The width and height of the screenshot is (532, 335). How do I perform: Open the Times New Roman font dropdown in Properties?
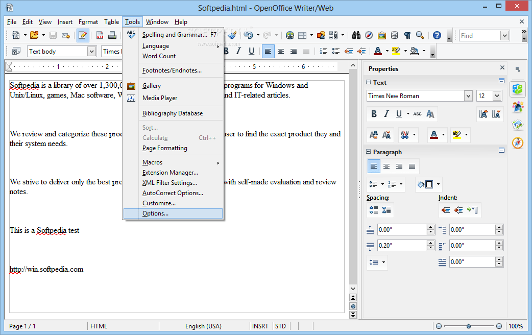coord(468,96)
